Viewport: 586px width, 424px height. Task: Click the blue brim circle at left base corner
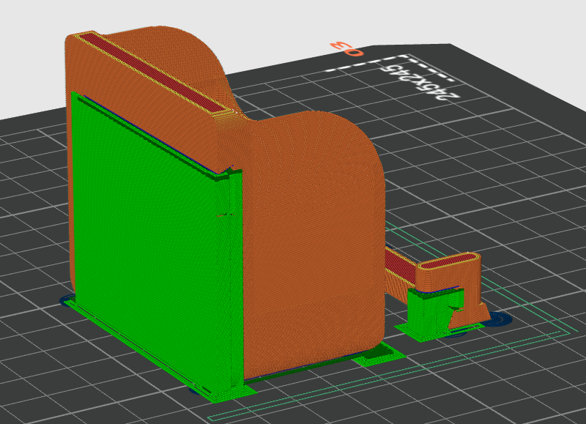point(67,300)
